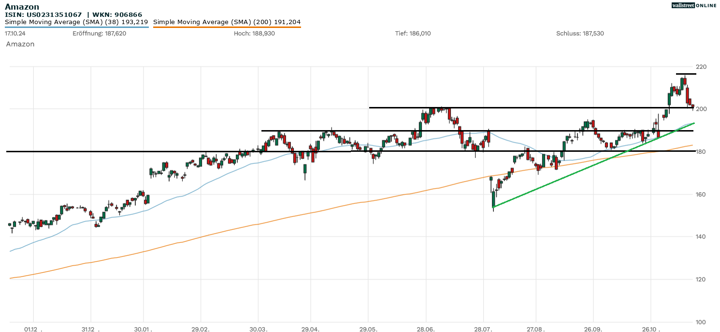Select the ISIN and WKN text line

(x=67, y=15)
